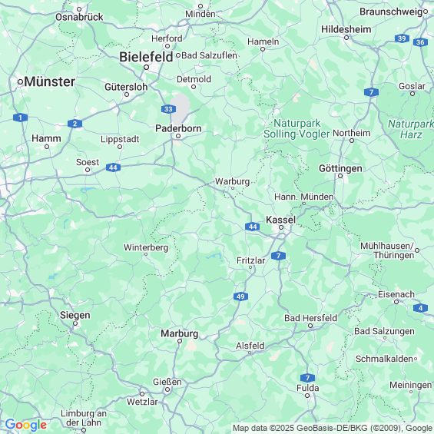Click the Siegen city label

click(x=75, y=315)
